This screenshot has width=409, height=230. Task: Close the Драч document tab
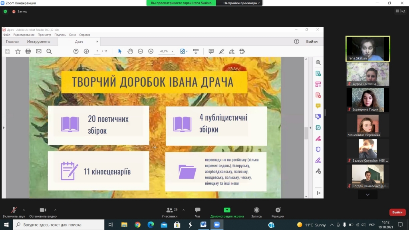pos(97,42)
